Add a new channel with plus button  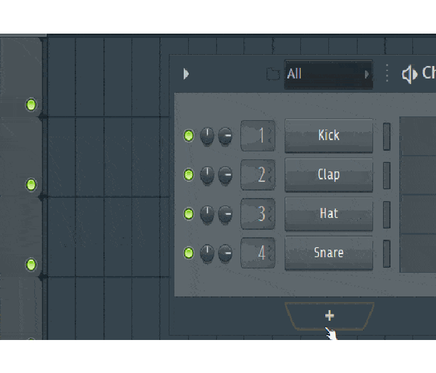329,316
